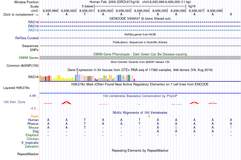Click 'RefSeq genes from NCBI' title
This screenshot has width=241, height=160.
[x=140, y=34]
